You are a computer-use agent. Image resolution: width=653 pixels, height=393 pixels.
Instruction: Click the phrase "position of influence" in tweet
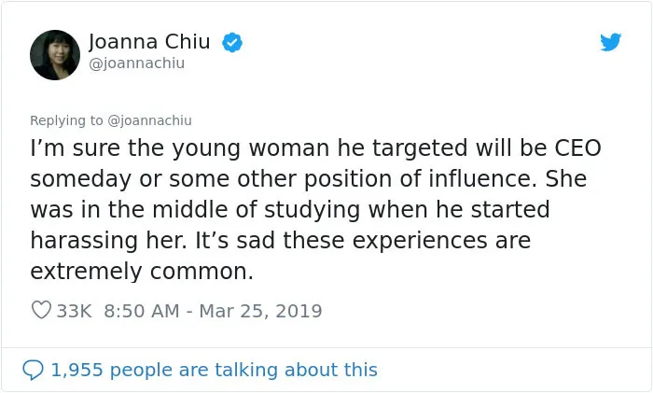[419, 179]
